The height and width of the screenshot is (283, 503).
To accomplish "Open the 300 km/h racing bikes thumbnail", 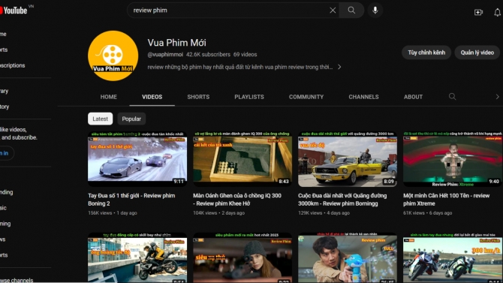I will [453, 257].
